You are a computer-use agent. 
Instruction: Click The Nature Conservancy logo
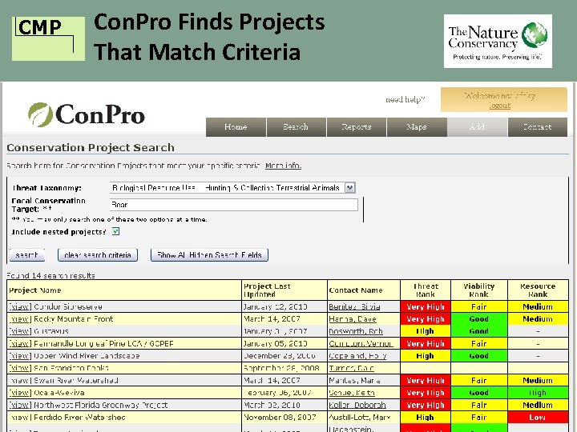click(498, 41)
